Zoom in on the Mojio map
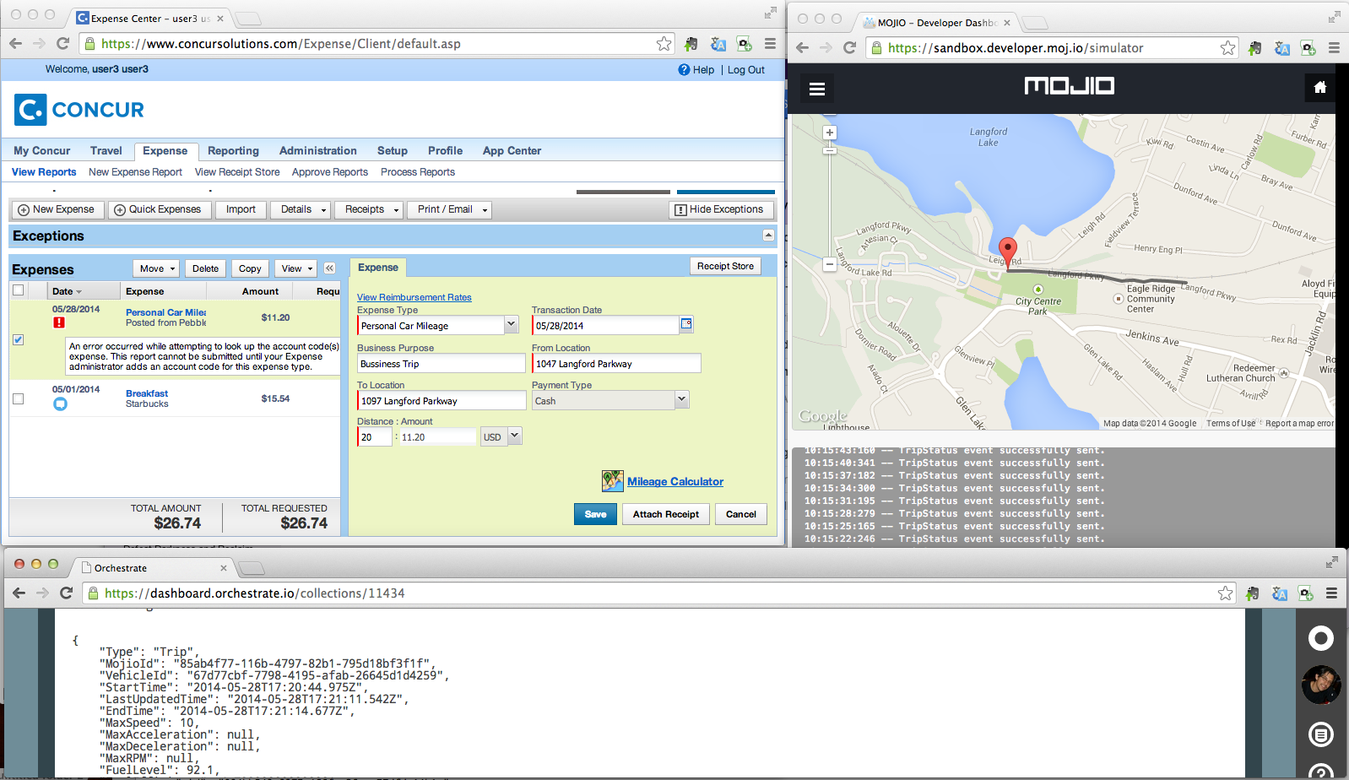Image resolution: width=1349 pixels, height=780 pixels. coord(830,133)
